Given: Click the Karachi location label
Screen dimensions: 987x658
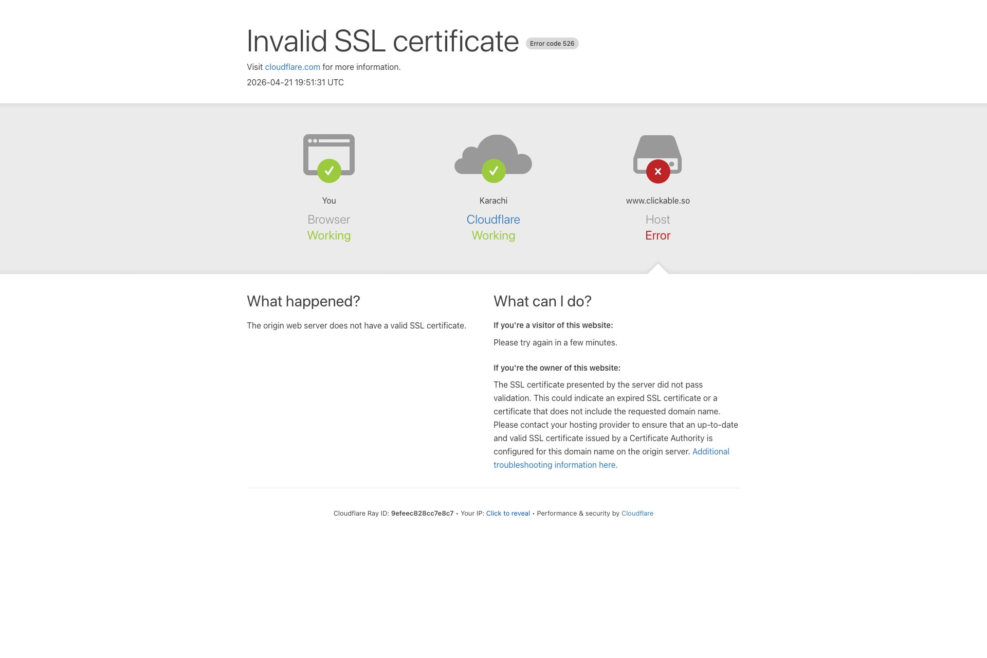Looking at the screenshot, I should (x=493, y=200).
